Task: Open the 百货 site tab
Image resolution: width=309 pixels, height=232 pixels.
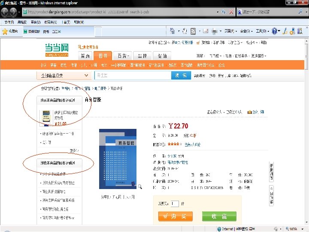Action: click(x=123, y=56)
